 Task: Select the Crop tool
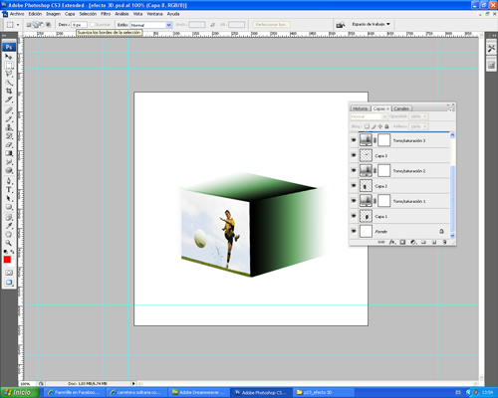9,91
